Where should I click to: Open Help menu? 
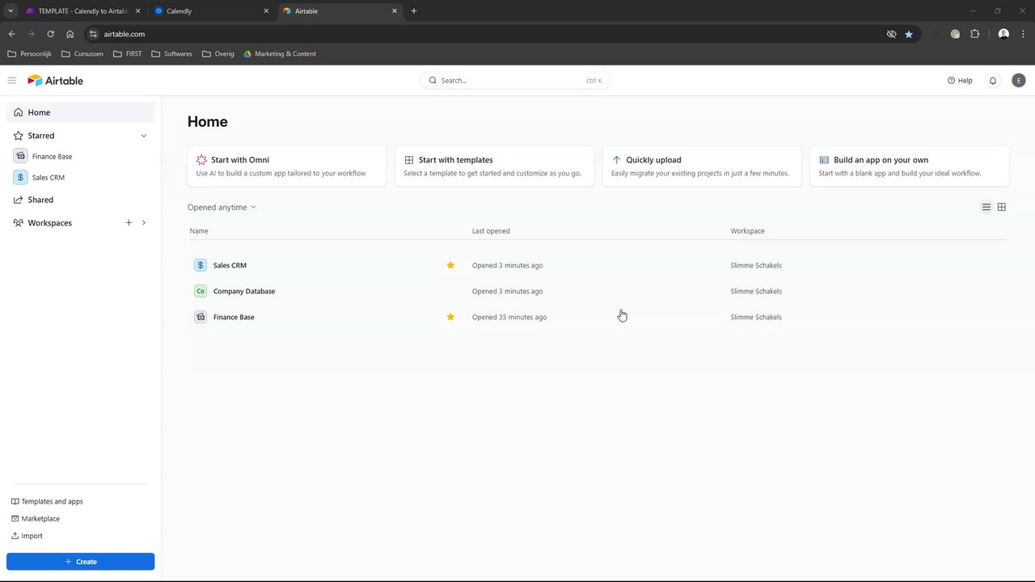[x=960, y=80]
